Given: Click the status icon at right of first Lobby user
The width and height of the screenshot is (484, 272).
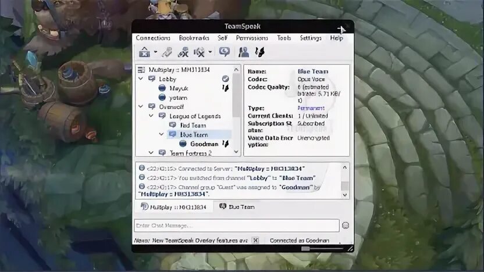Looking at the screenshot, I should click(226, 88).
